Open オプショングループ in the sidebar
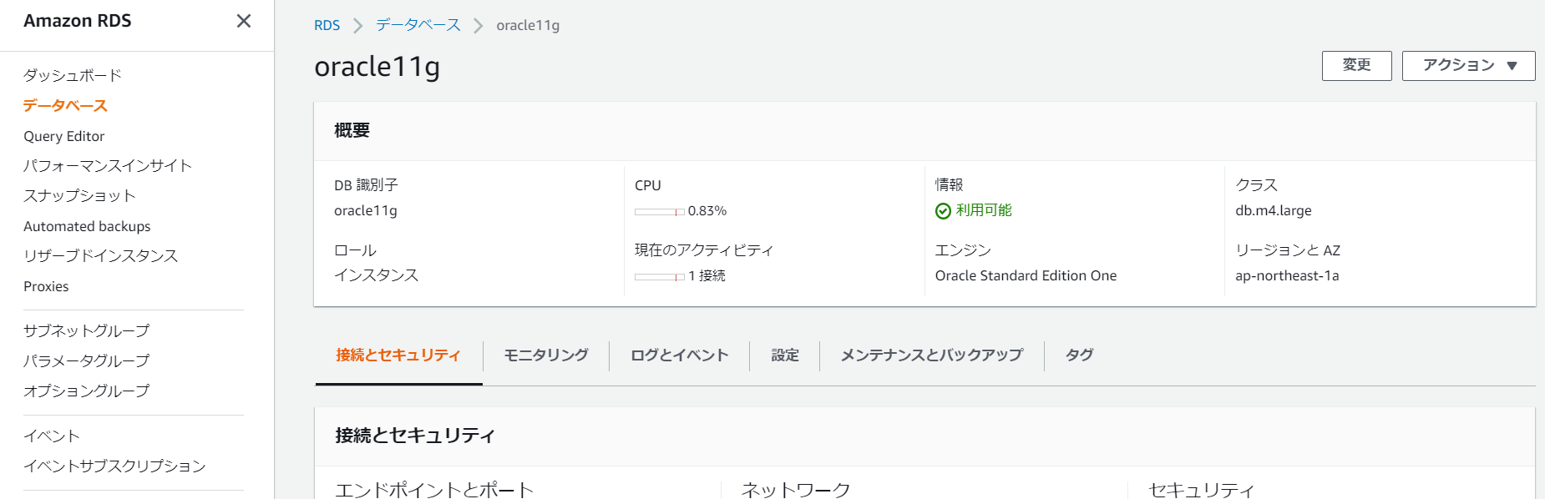Viewport: 1545px width, 499px height. pyautogui.click(x=87, y=391)
